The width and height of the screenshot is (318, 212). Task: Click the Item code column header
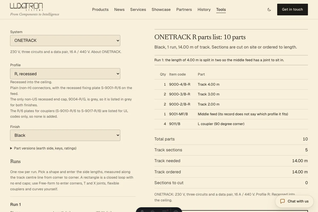[x=177, y=74]
